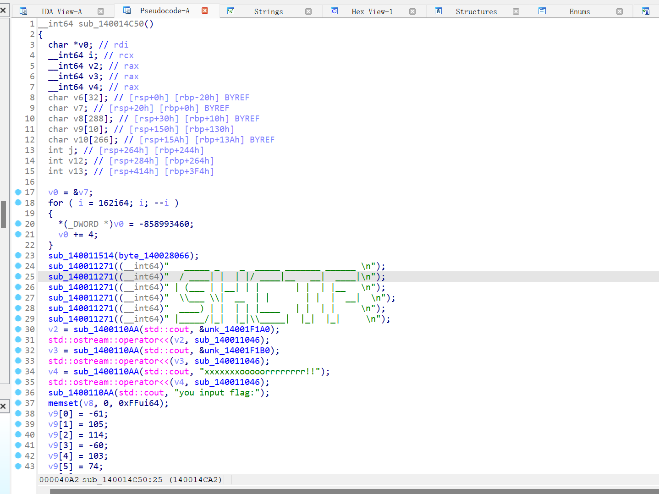Close the Strings tab
The height and width of the screenshot is (494, 659).
pos(308,11)
